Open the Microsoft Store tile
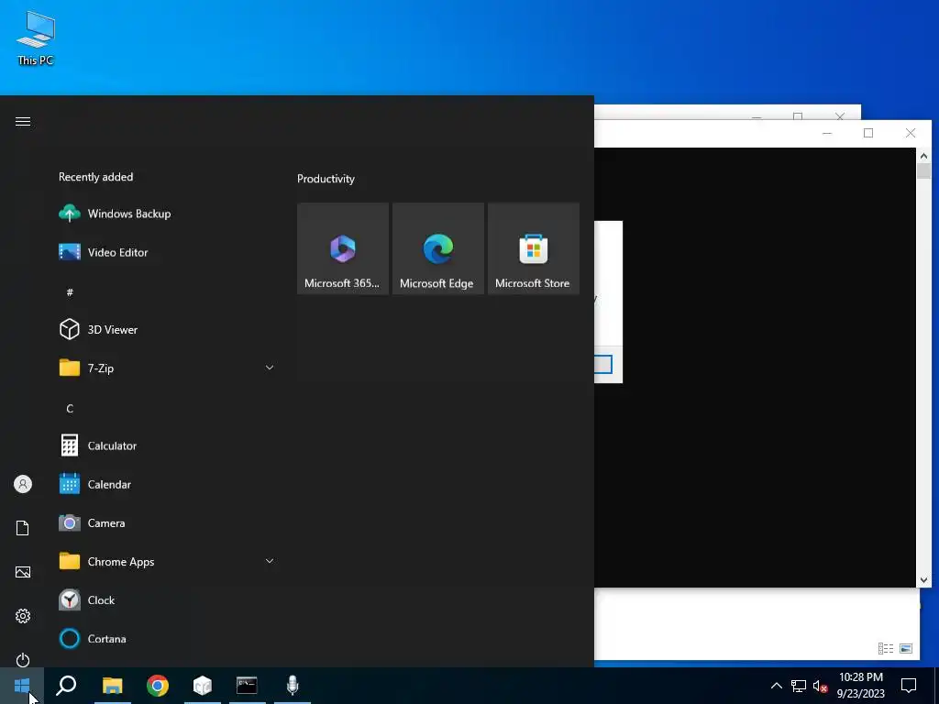 pos(534,248)
